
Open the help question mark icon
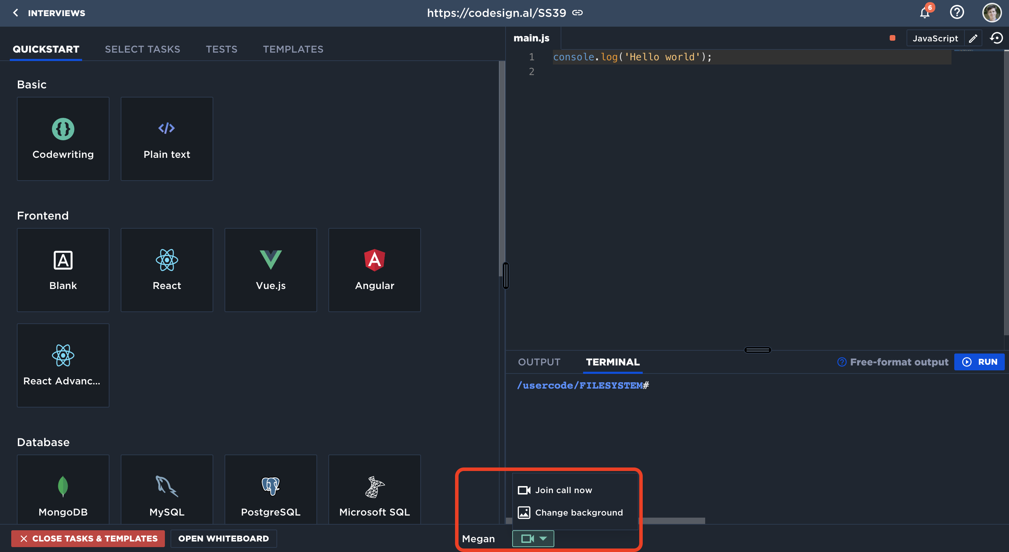pyautogui.click(x=957, y=13)
